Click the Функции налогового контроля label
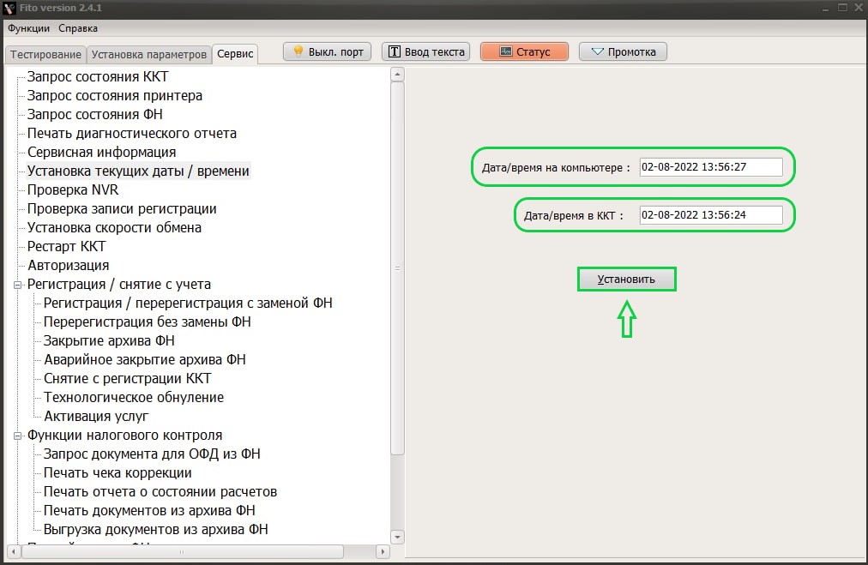This screenshot has height=565, width=868. click(124, 435)
